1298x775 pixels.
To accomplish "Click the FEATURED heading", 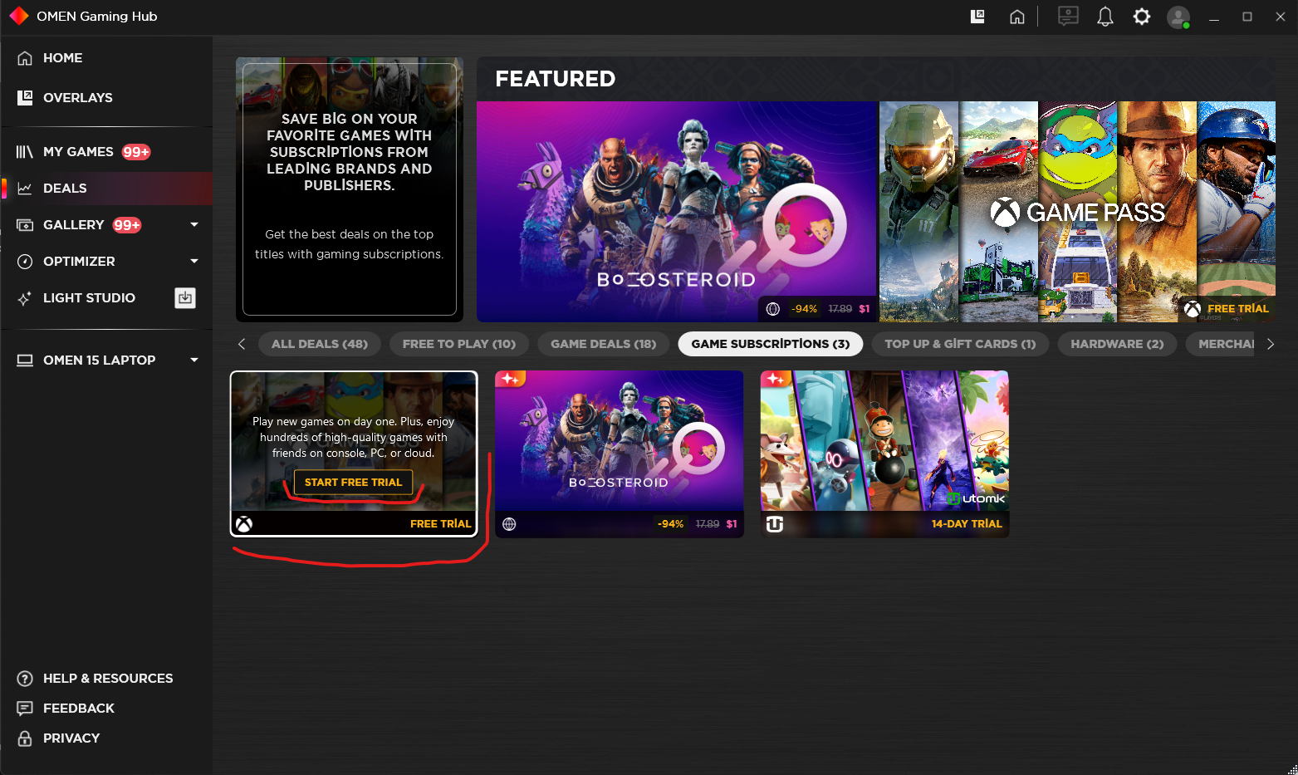I will coord(556,79).
